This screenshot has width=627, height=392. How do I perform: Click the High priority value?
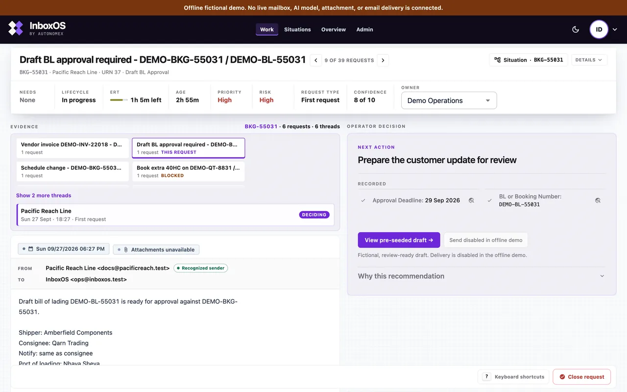tap(225, 100)
